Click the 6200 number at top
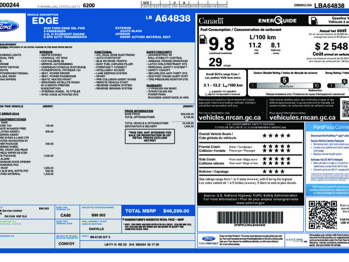 point(89,5)
